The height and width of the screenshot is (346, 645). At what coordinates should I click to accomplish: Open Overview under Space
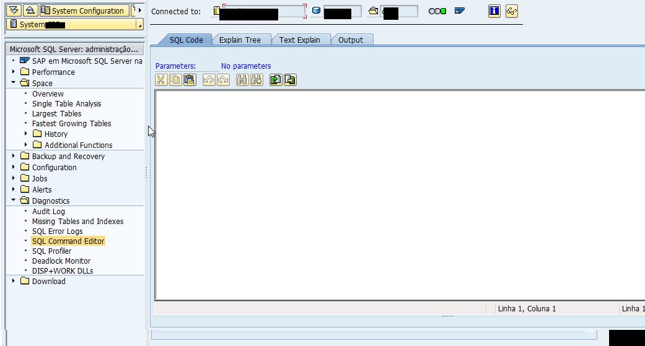click(x=48, y=93)
